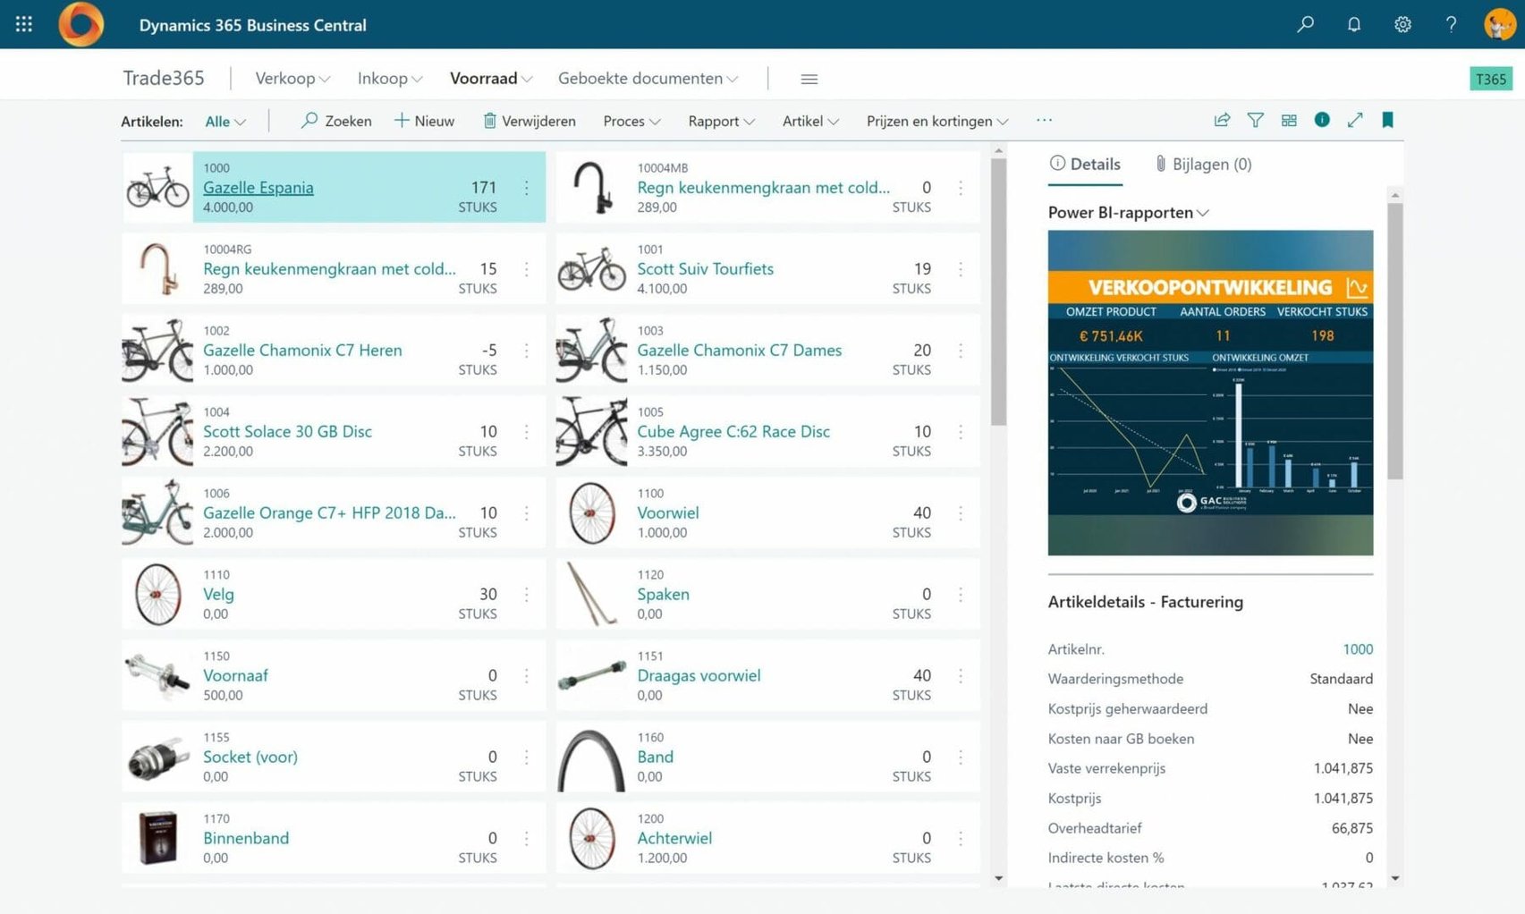Show more toolbar actions ellipsis
This screenshot has height=914, width=1525.
(1044, 120)
